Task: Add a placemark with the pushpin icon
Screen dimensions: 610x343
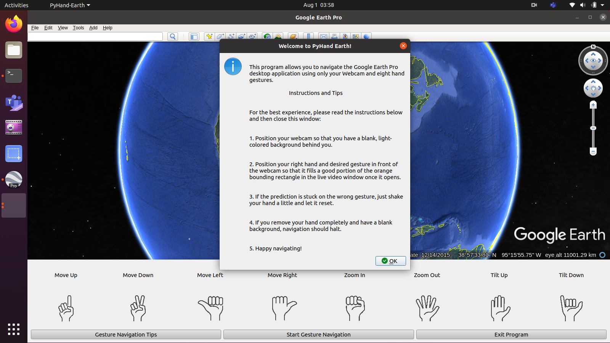Action: click(x=209, y=37)
